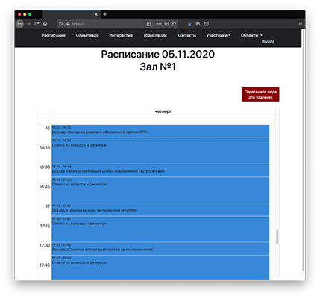Open the Олимпиада menu item
Screen dimensions: 320x299
pos(87,35)
